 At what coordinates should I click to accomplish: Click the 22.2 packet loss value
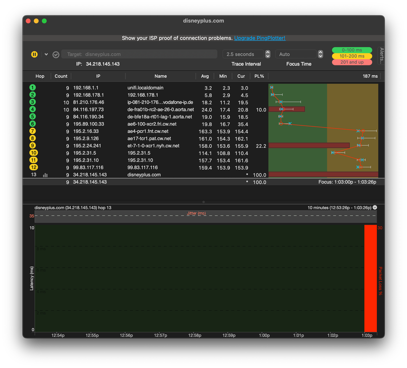(x=261, y=146)
